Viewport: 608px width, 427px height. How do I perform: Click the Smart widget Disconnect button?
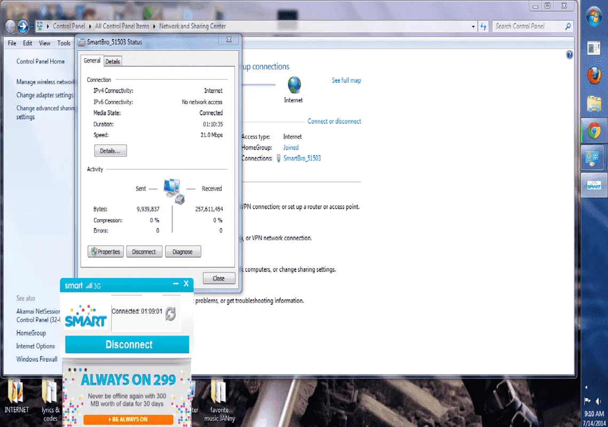(x=127, y=344)
